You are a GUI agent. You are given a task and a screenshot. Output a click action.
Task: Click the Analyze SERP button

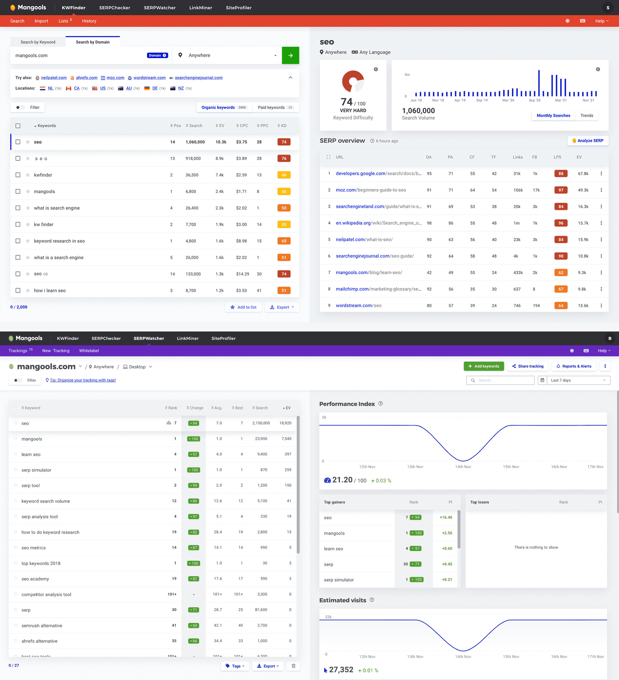[x=588, y=141]
